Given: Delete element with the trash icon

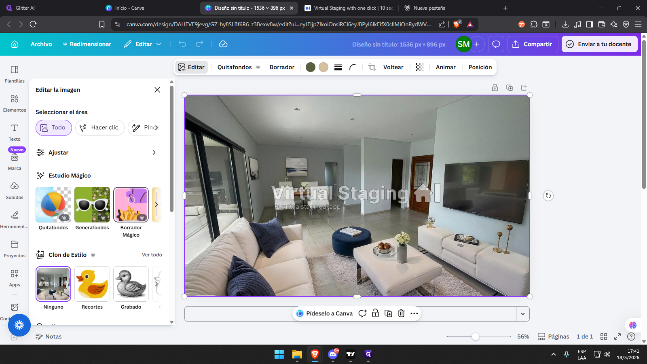Looking at the screenshot, I should 401,313.
